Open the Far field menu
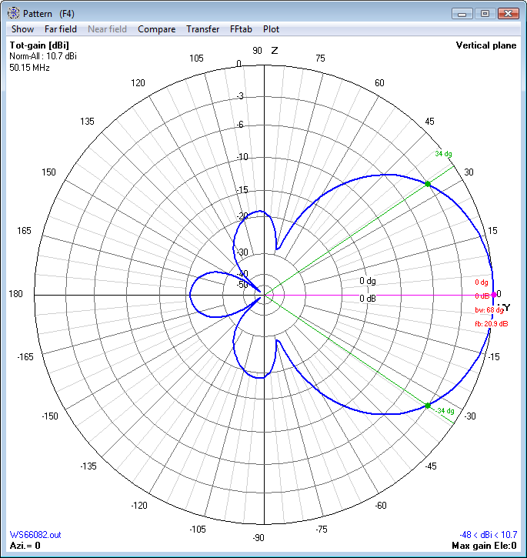The image size is (527, 558). 61,29
